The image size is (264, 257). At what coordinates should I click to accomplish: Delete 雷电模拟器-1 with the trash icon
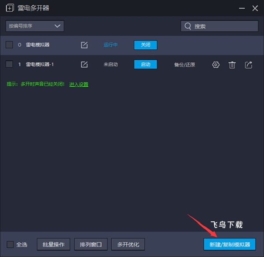click(232, 65)
